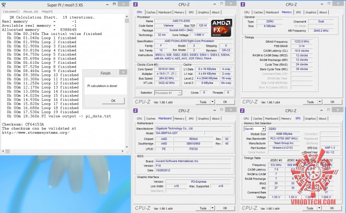Switch to SPD tab in the top-left CPU-Z window
Image resolution: width=346 pixels, height=213 pixels.
(x=191, y=12)
